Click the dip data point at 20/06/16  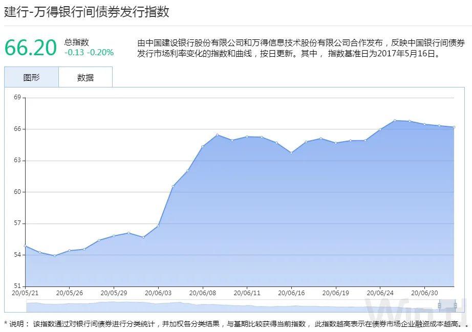(291, 153)
